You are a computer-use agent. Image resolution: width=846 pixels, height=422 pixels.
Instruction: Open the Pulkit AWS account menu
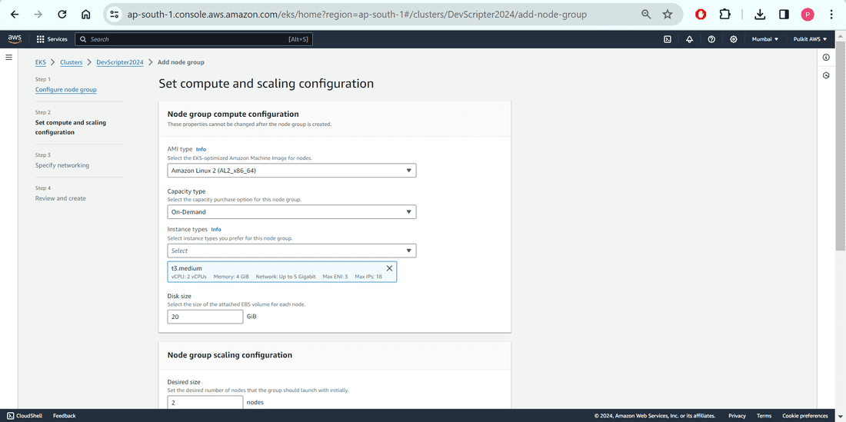810,39
